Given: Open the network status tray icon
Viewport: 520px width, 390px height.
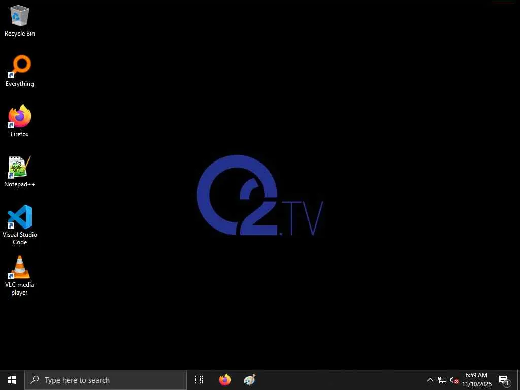Looking at the screenshot, I should (x=442, y=380).
